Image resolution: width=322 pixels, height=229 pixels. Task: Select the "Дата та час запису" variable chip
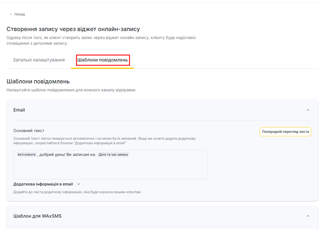coord(113,154)
